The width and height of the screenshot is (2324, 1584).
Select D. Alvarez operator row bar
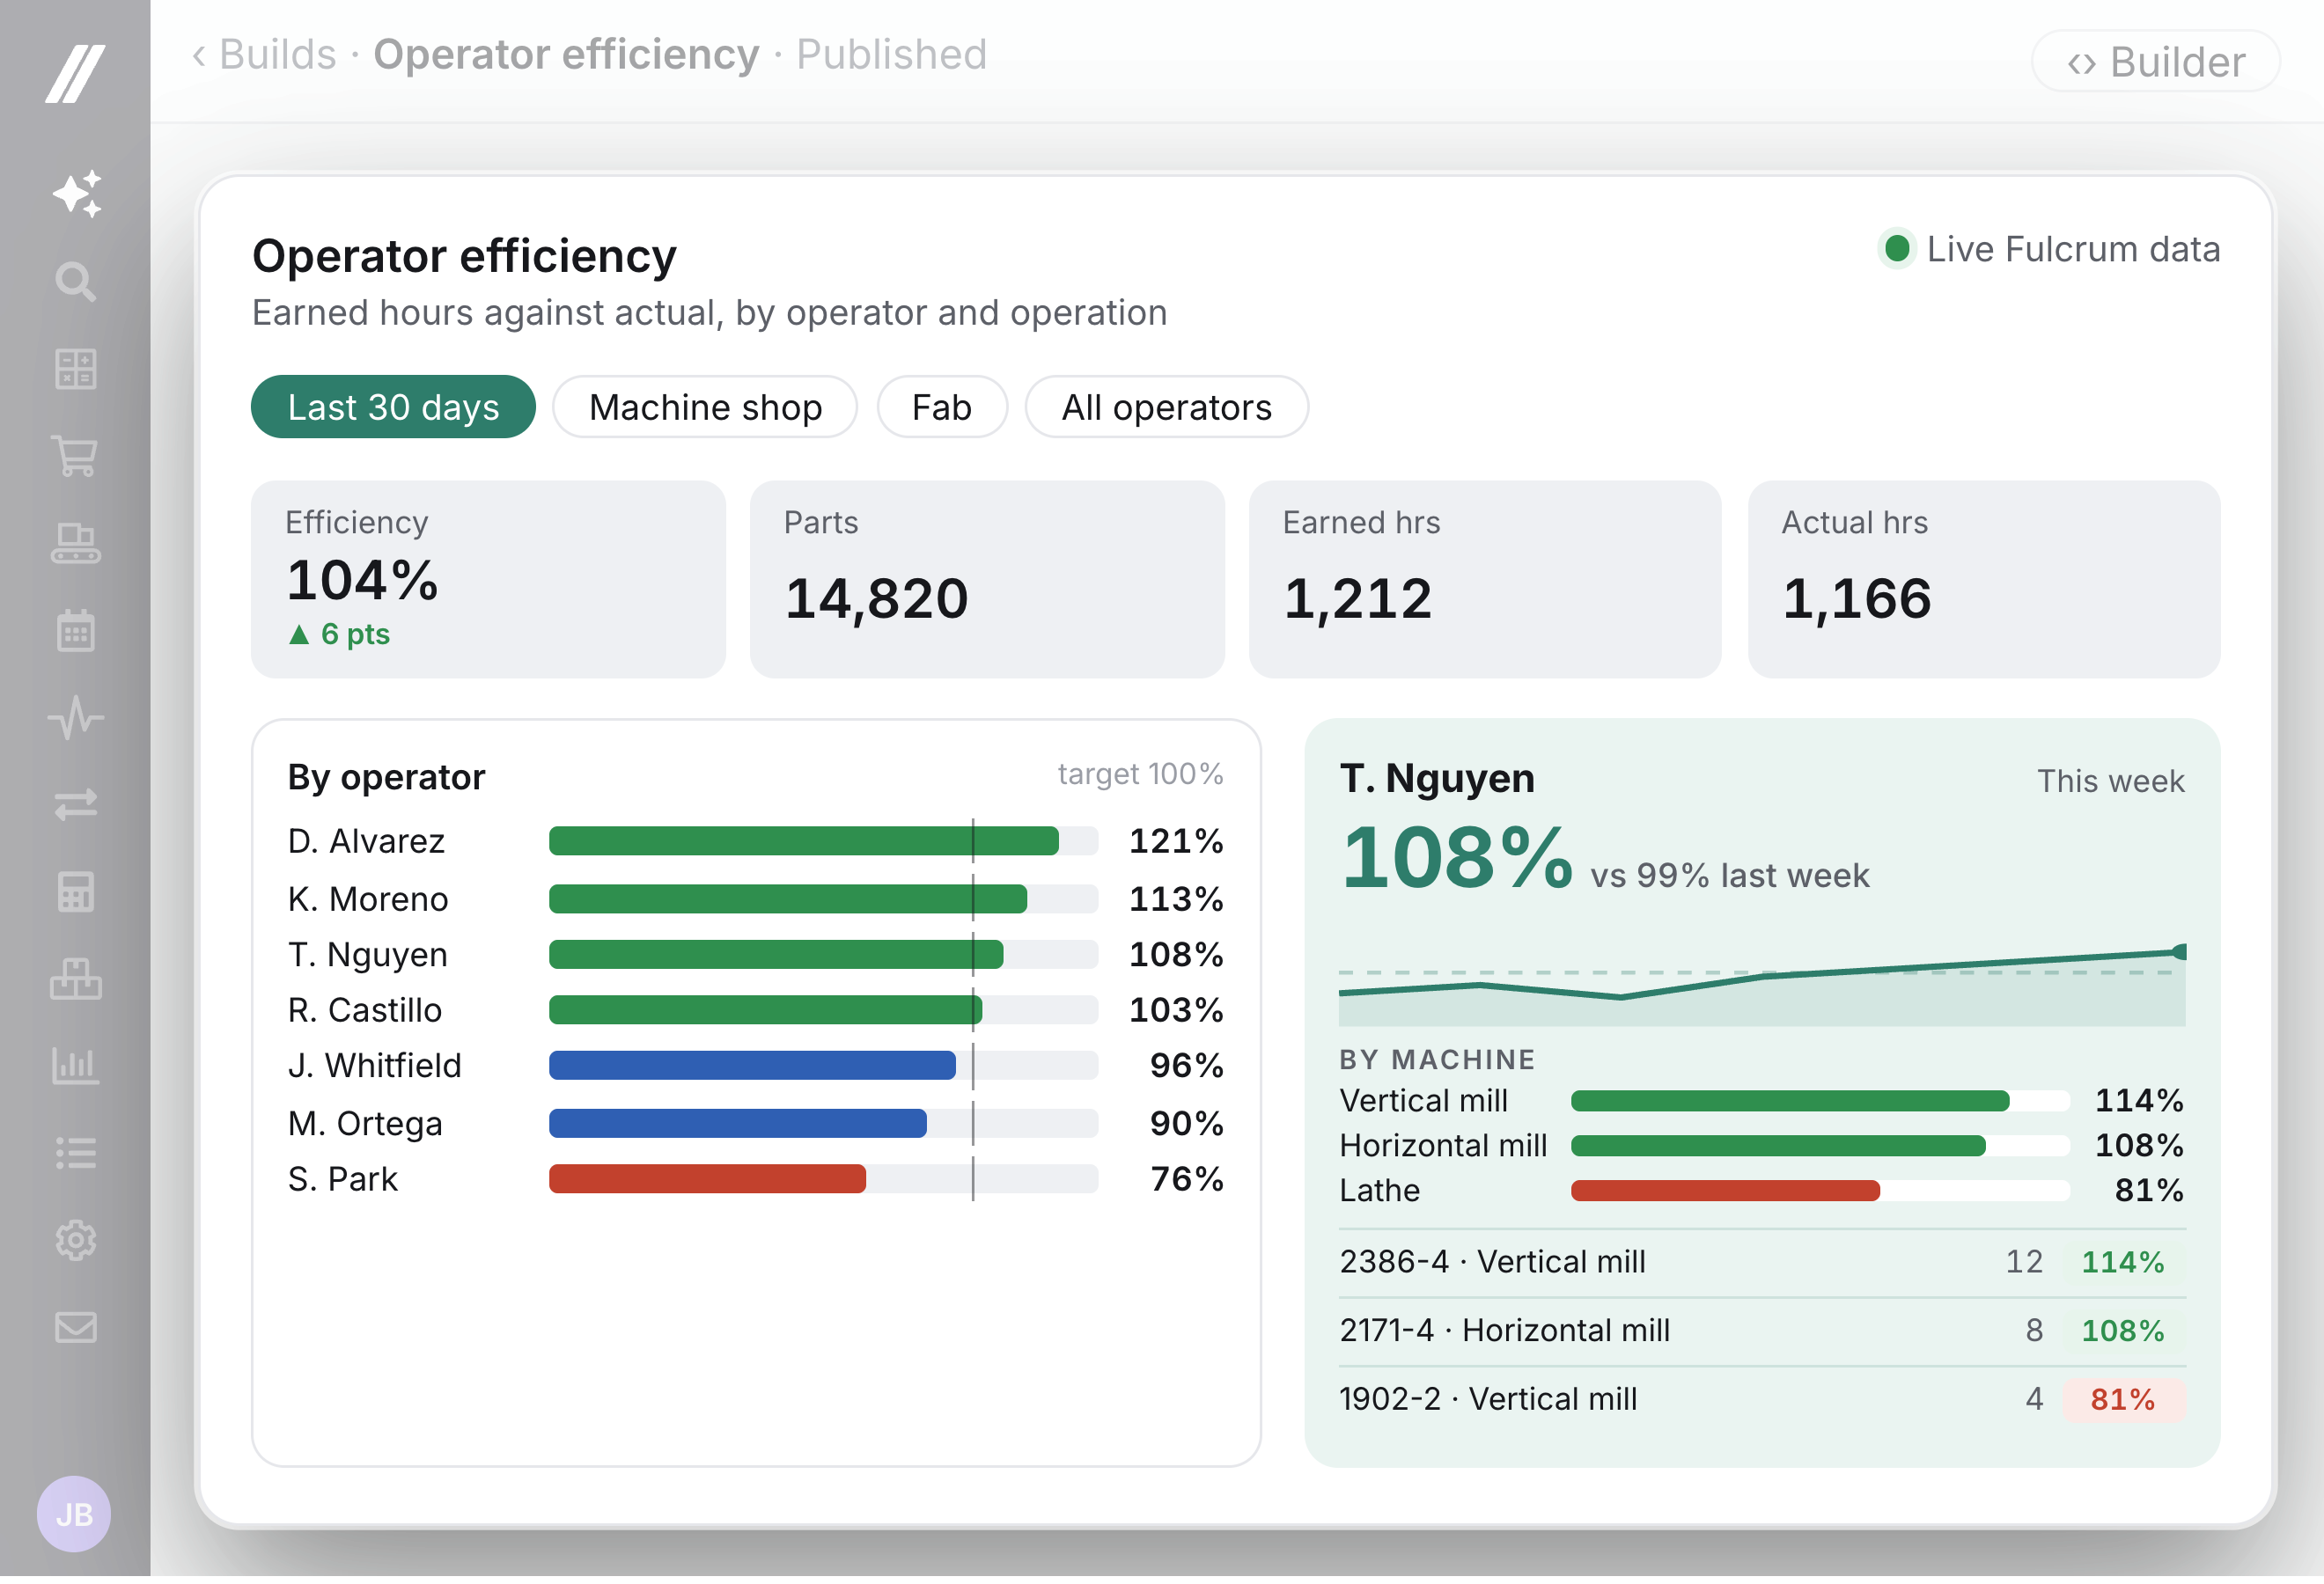pyautogui.click(x=803, y=842)
